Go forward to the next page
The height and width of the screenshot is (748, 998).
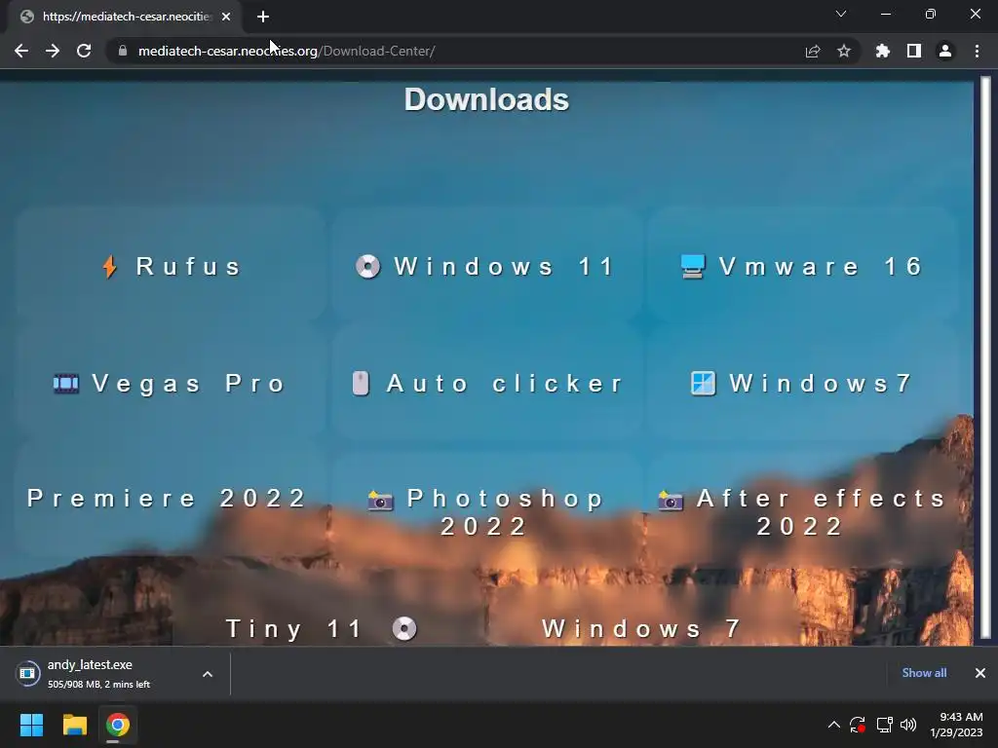(53, 51)
